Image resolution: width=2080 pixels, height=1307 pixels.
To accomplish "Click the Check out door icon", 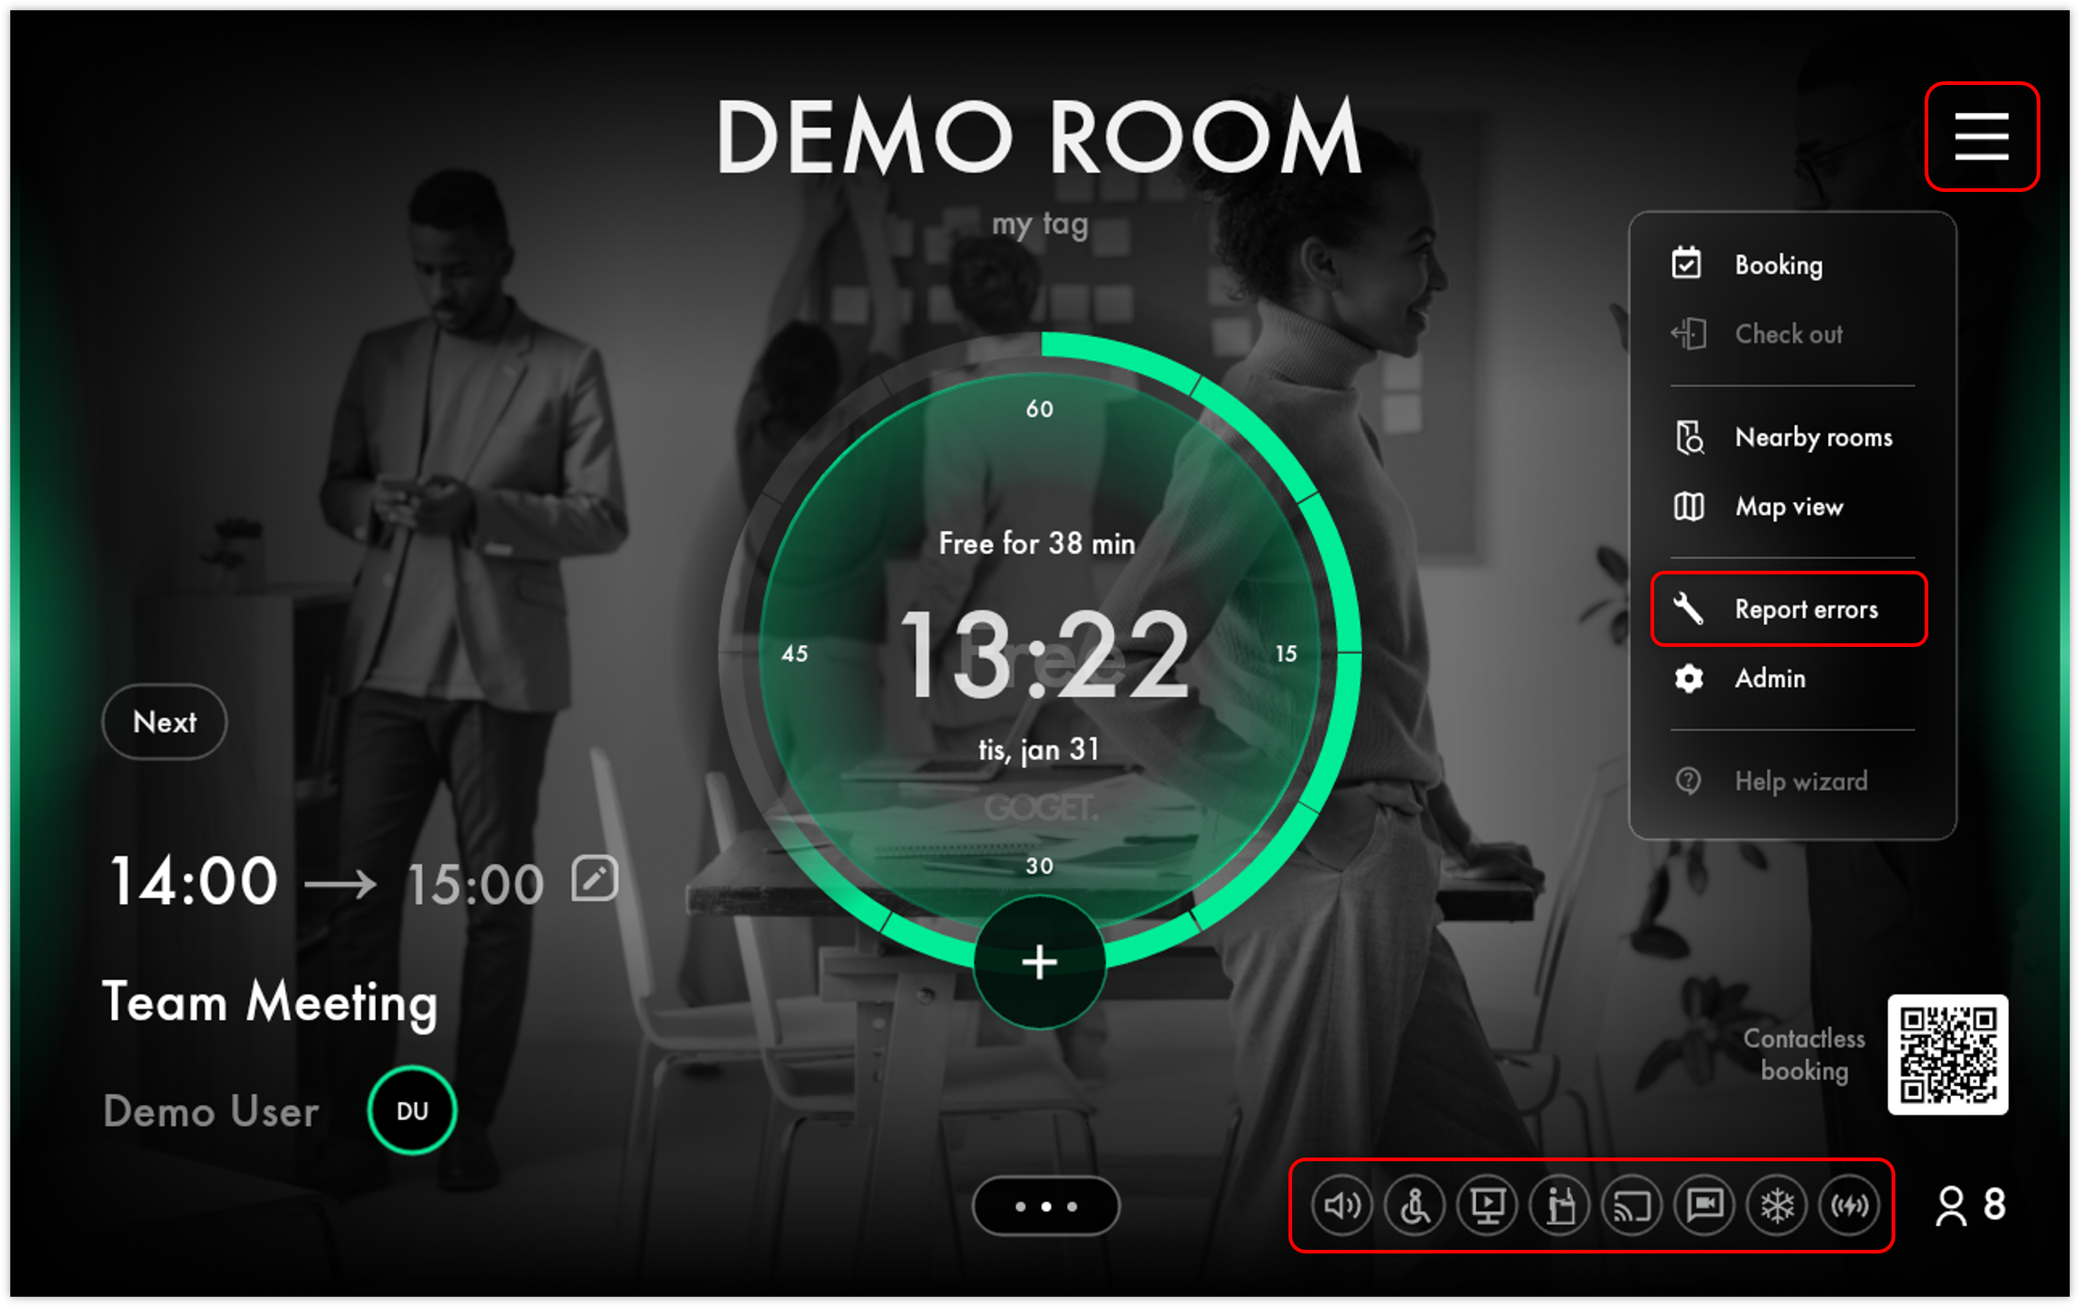I will tap(1688, 333).
